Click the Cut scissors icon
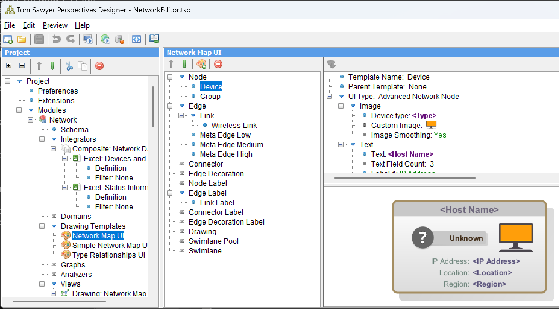 (x=69, y=66)
